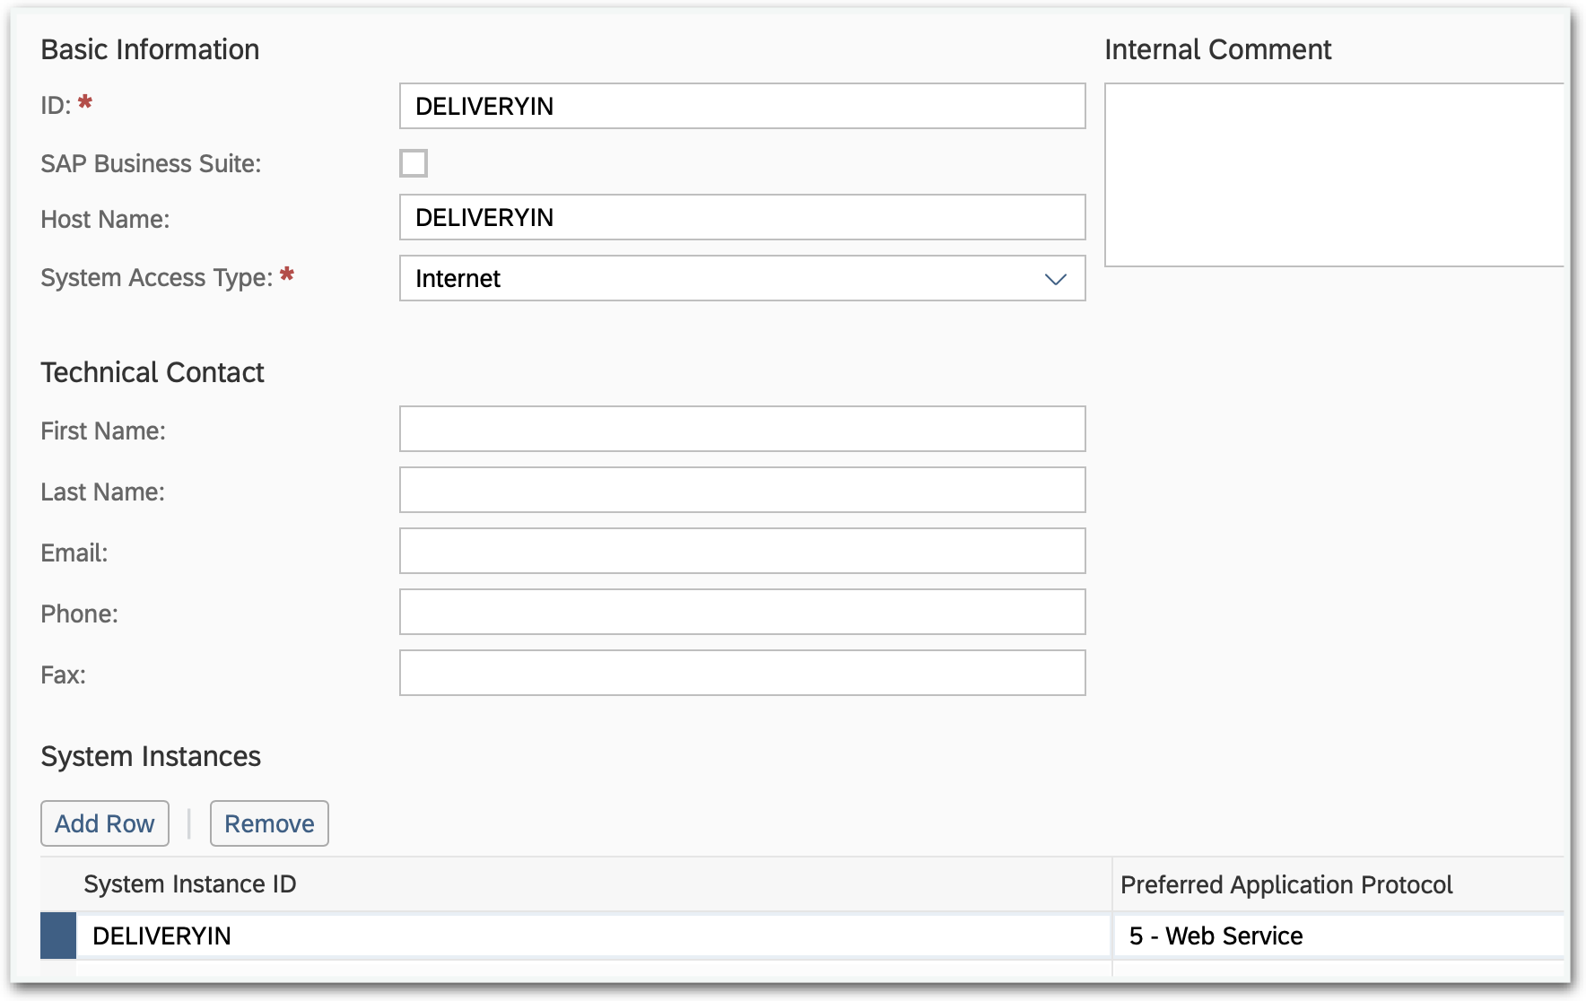Toggle the SAP Business Suite checkbox

(414, 163)
